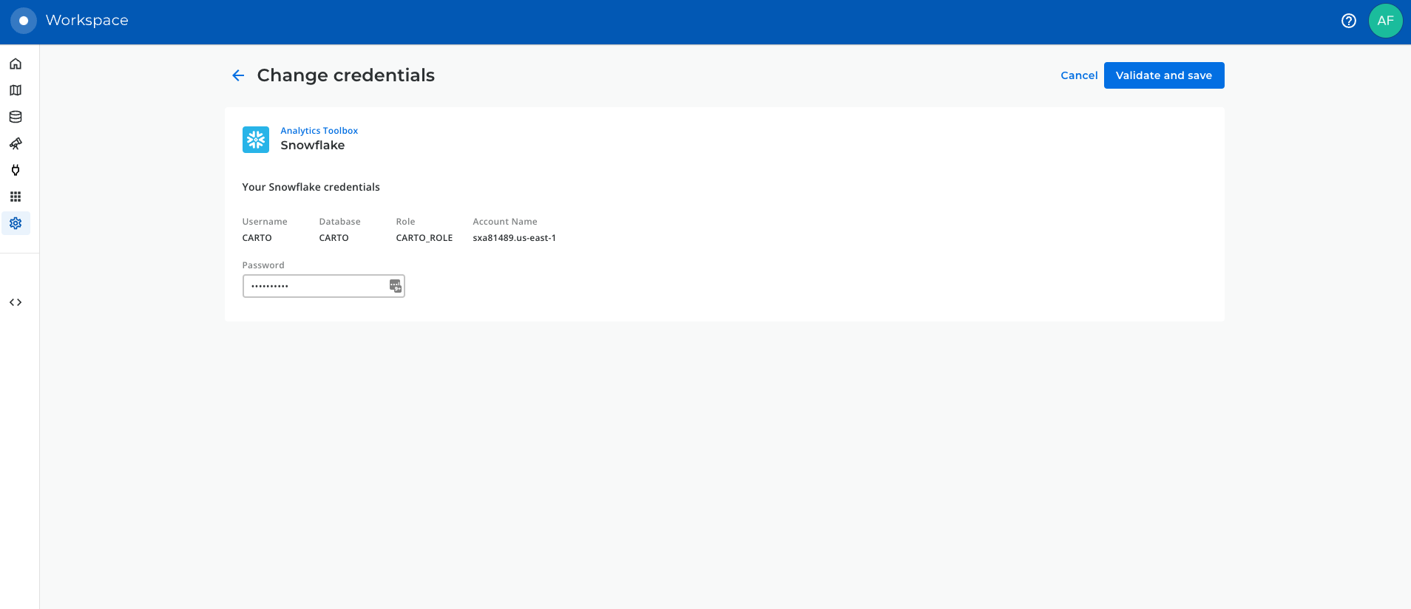Click the account name sxa81489.us-east-1
This screenshot has width=1411, height=609.
tap(514, 238)
